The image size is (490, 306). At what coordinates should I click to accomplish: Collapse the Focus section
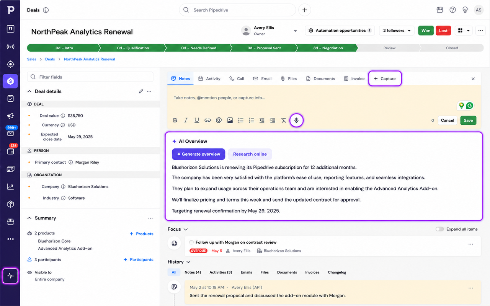pos(186,229)
